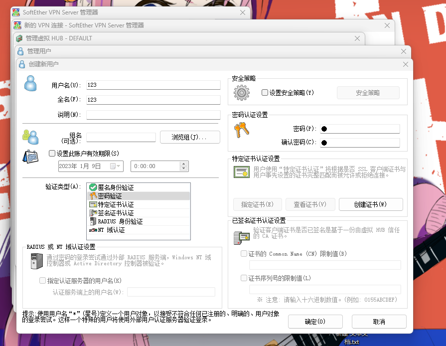Open desktop file 新建文本文档.txt

point(351,339)
